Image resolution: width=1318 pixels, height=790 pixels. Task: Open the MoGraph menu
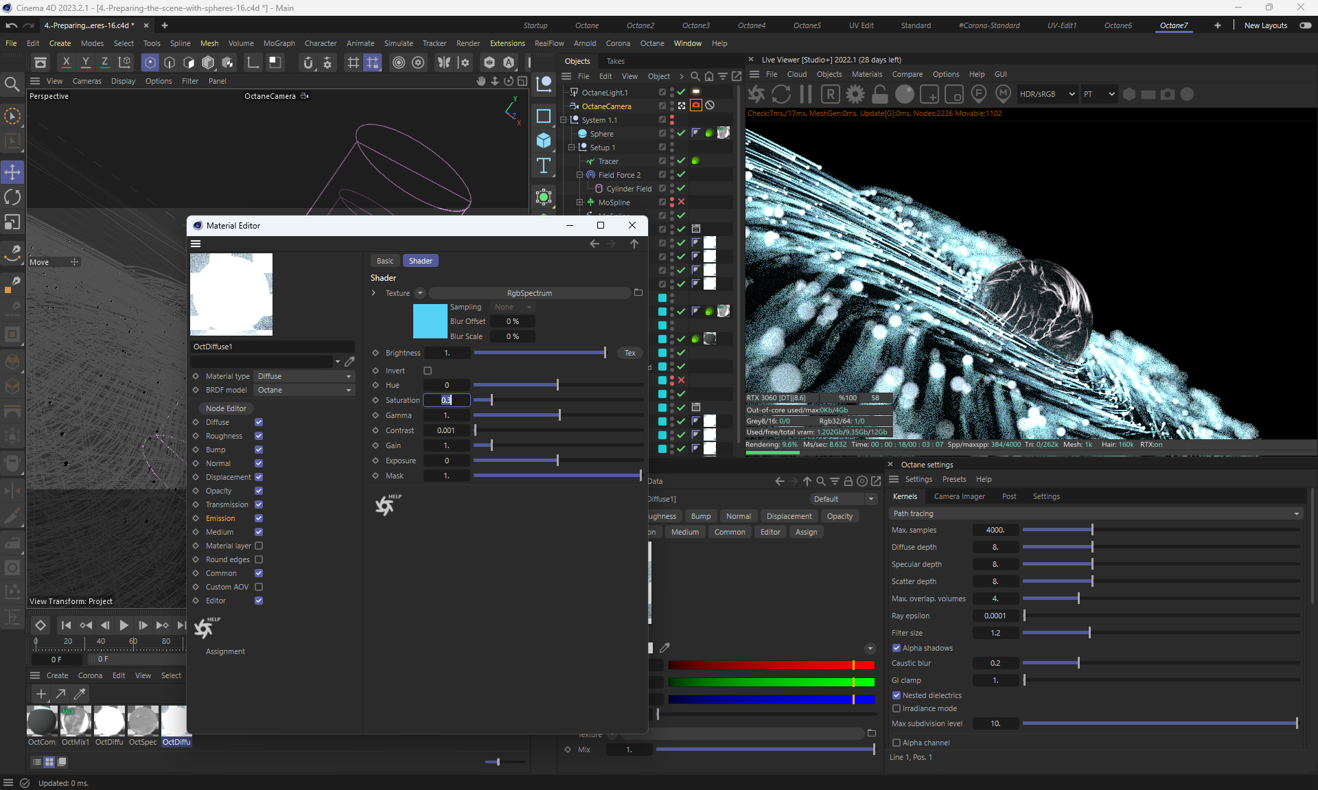coord(279,43)
